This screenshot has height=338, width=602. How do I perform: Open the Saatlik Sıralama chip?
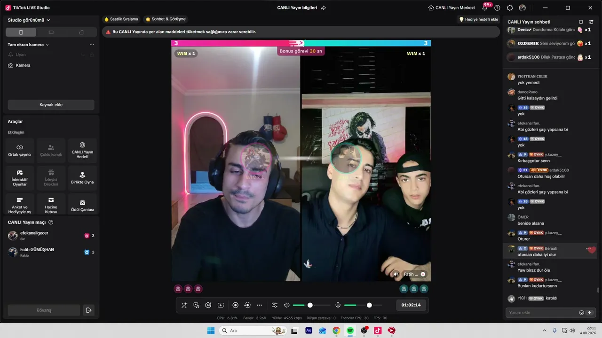pos(121,19)
